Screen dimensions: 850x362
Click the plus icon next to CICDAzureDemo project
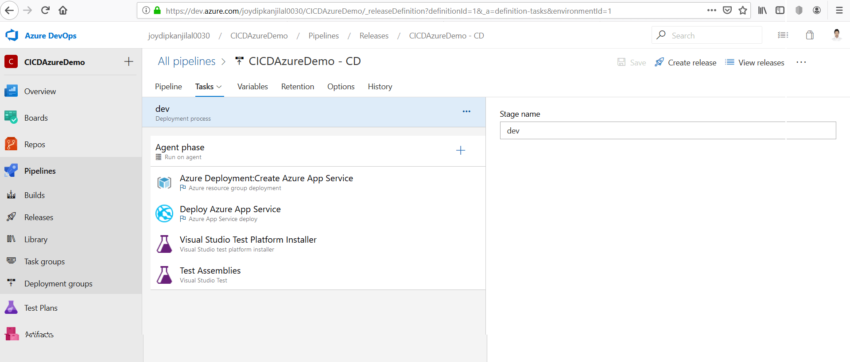[x=128, y=61]
